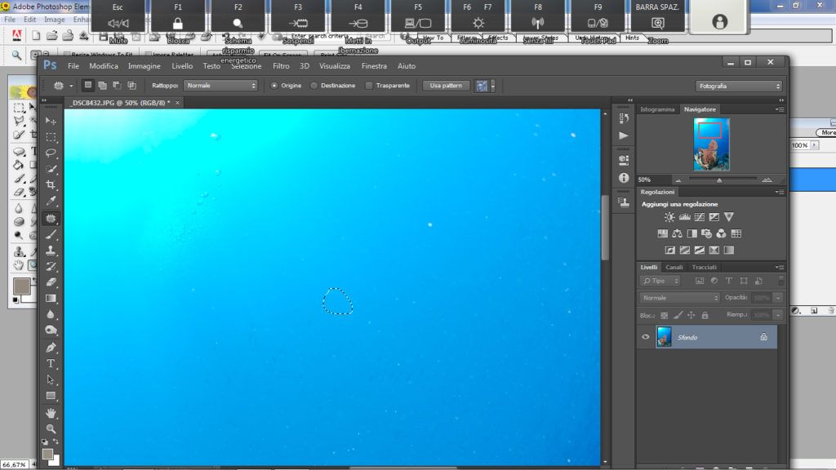Open the Rattoppo mode dropdown

(x=220, y=86)
